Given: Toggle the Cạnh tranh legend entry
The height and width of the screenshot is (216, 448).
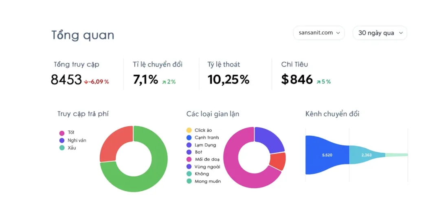Looking at the screenshot, I should (206, 138).
